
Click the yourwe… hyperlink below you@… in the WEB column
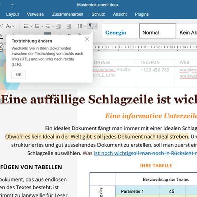tap(188, 76)
